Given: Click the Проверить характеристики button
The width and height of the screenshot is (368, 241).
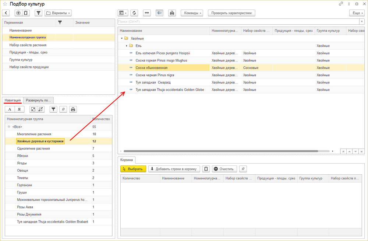Looking at the screenshot, I should tap(231, 13).
